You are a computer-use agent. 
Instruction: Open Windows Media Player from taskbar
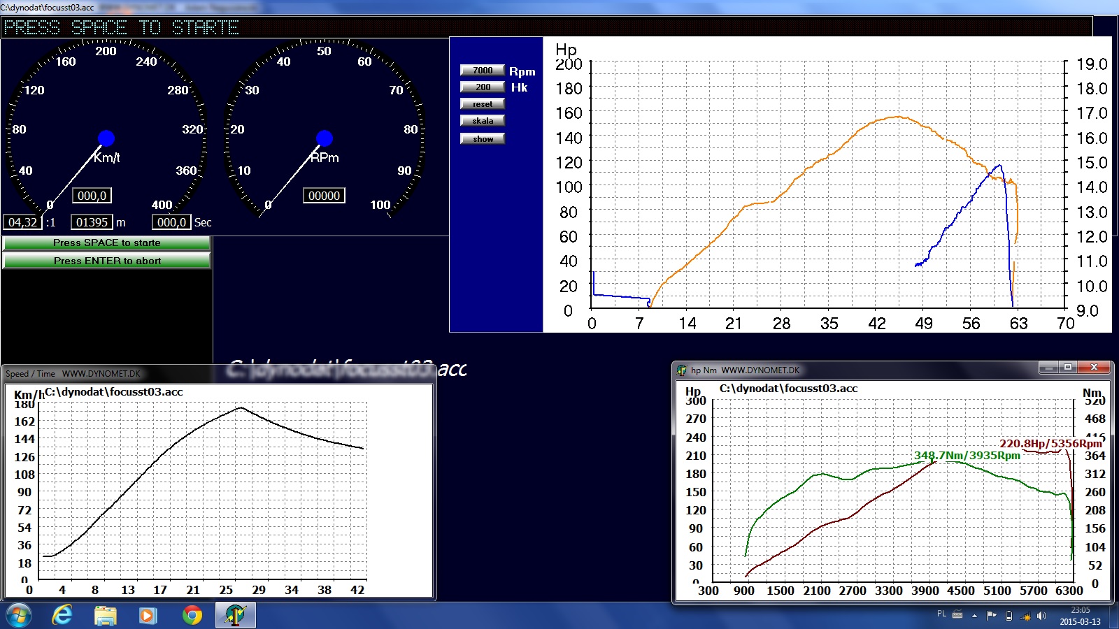point(148,616)
